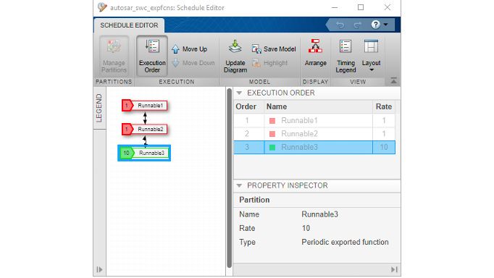Open the help question mark icon
This screenshot has width=494, height=278.
375,25
